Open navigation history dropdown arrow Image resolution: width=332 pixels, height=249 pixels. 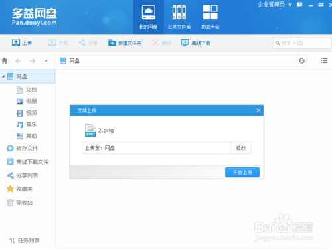[x=46, y=61]
